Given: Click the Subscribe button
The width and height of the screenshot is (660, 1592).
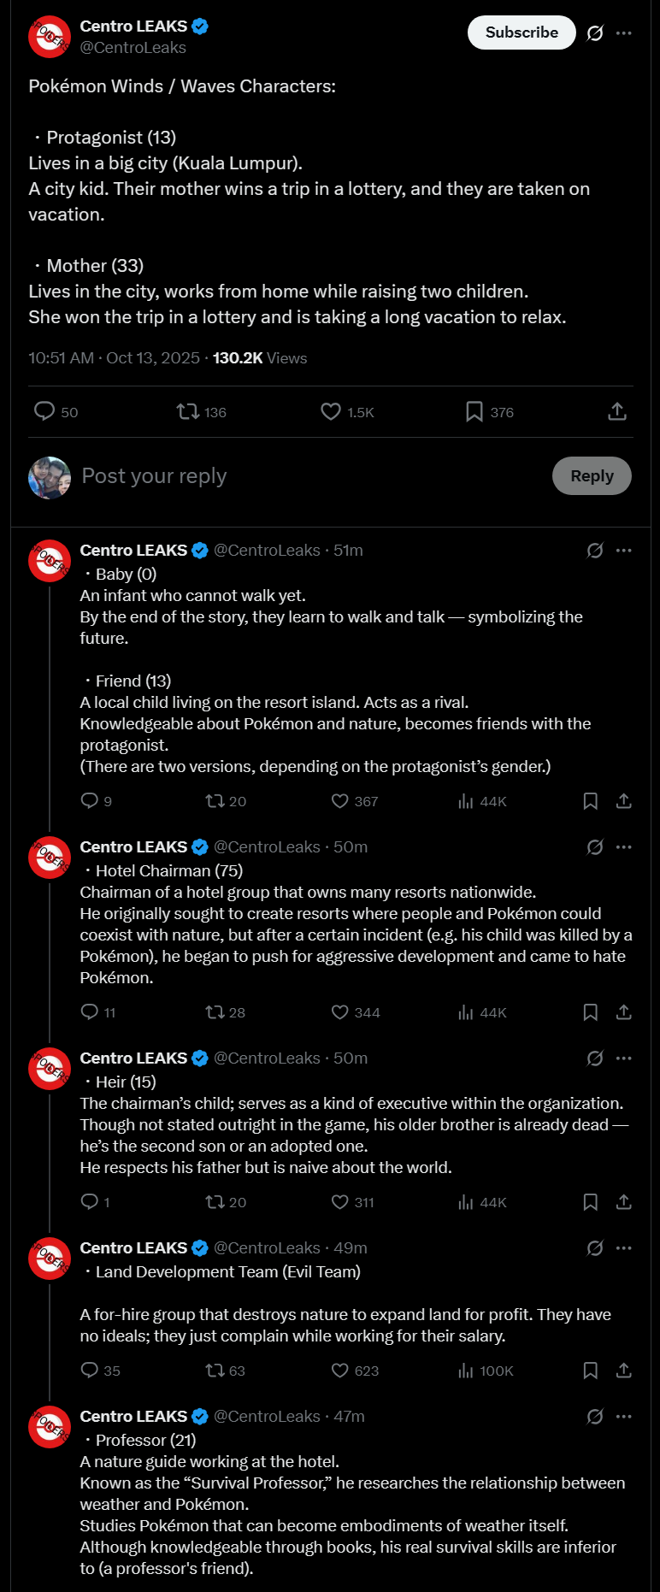Looking at the screenshot, I should click(x=522, y=32).
